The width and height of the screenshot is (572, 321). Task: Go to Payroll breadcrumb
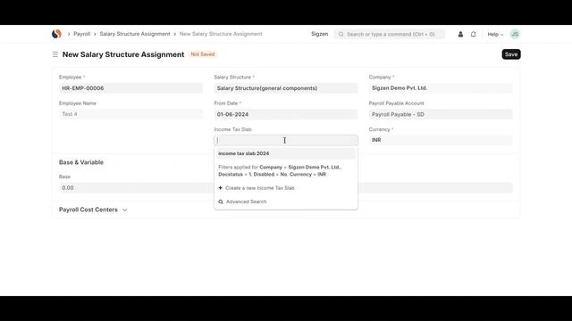tap(81, 34)
